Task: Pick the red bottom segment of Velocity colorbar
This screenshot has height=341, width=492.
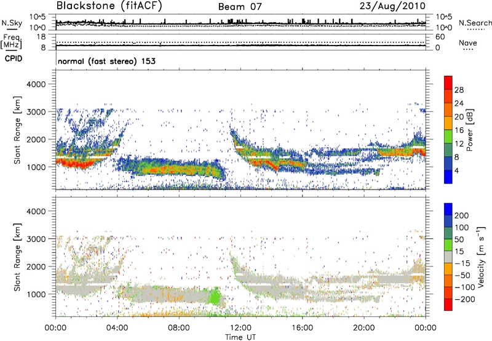Action: (x=448, y=305)
